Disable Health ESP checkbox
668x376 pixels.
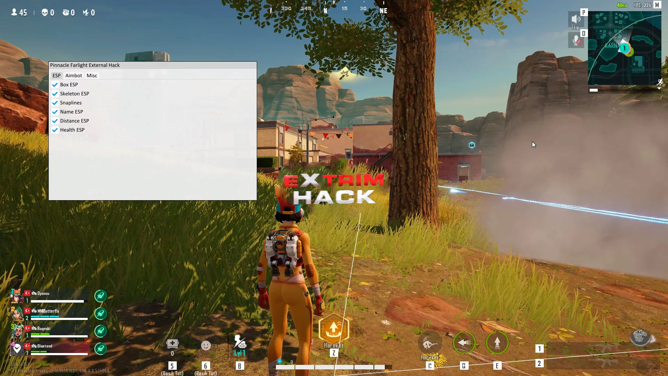(x=55, y=130)
